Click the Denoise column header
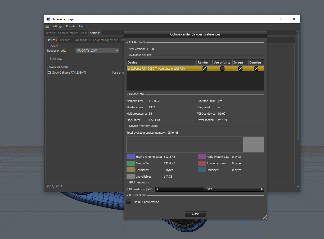This screenshot has width=324, height=239. point(256,62)
